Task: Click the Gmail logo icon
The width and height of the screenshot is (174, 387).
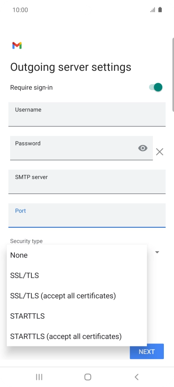Action: (17, 45)
